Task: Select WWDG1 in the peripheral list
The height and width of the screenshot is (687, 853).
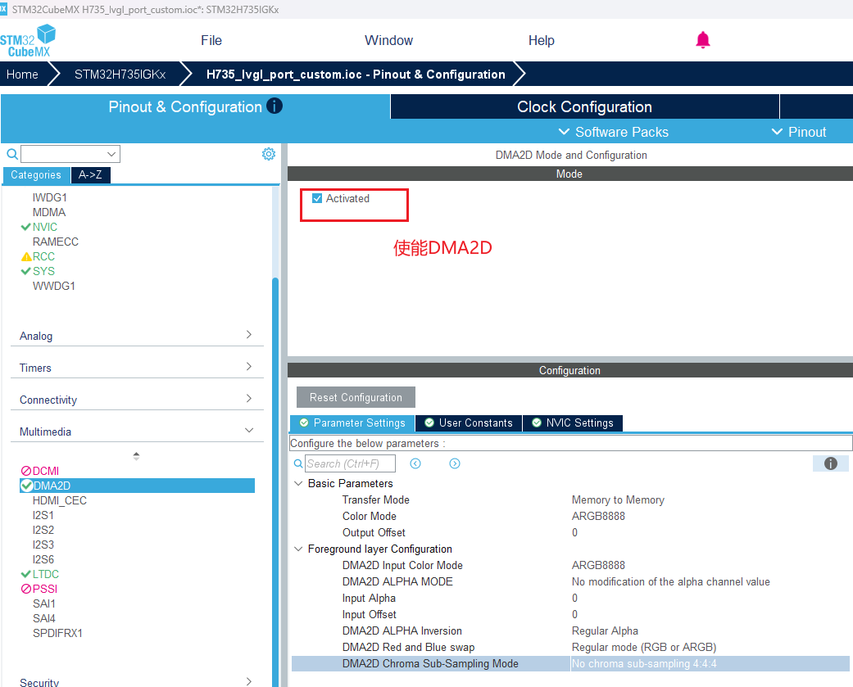Action: coord(54,285)
